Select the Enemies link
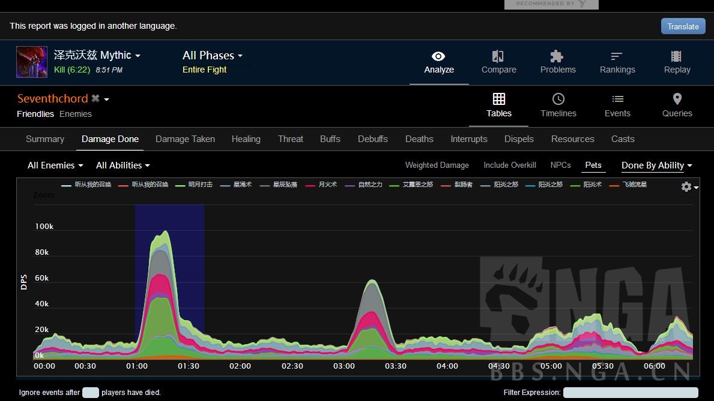 tap(76, 114)
